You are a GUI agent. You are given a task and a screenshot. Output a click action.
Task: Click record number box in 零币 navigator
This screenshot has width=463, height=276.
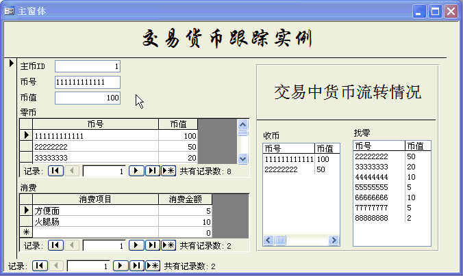[104, 171]
